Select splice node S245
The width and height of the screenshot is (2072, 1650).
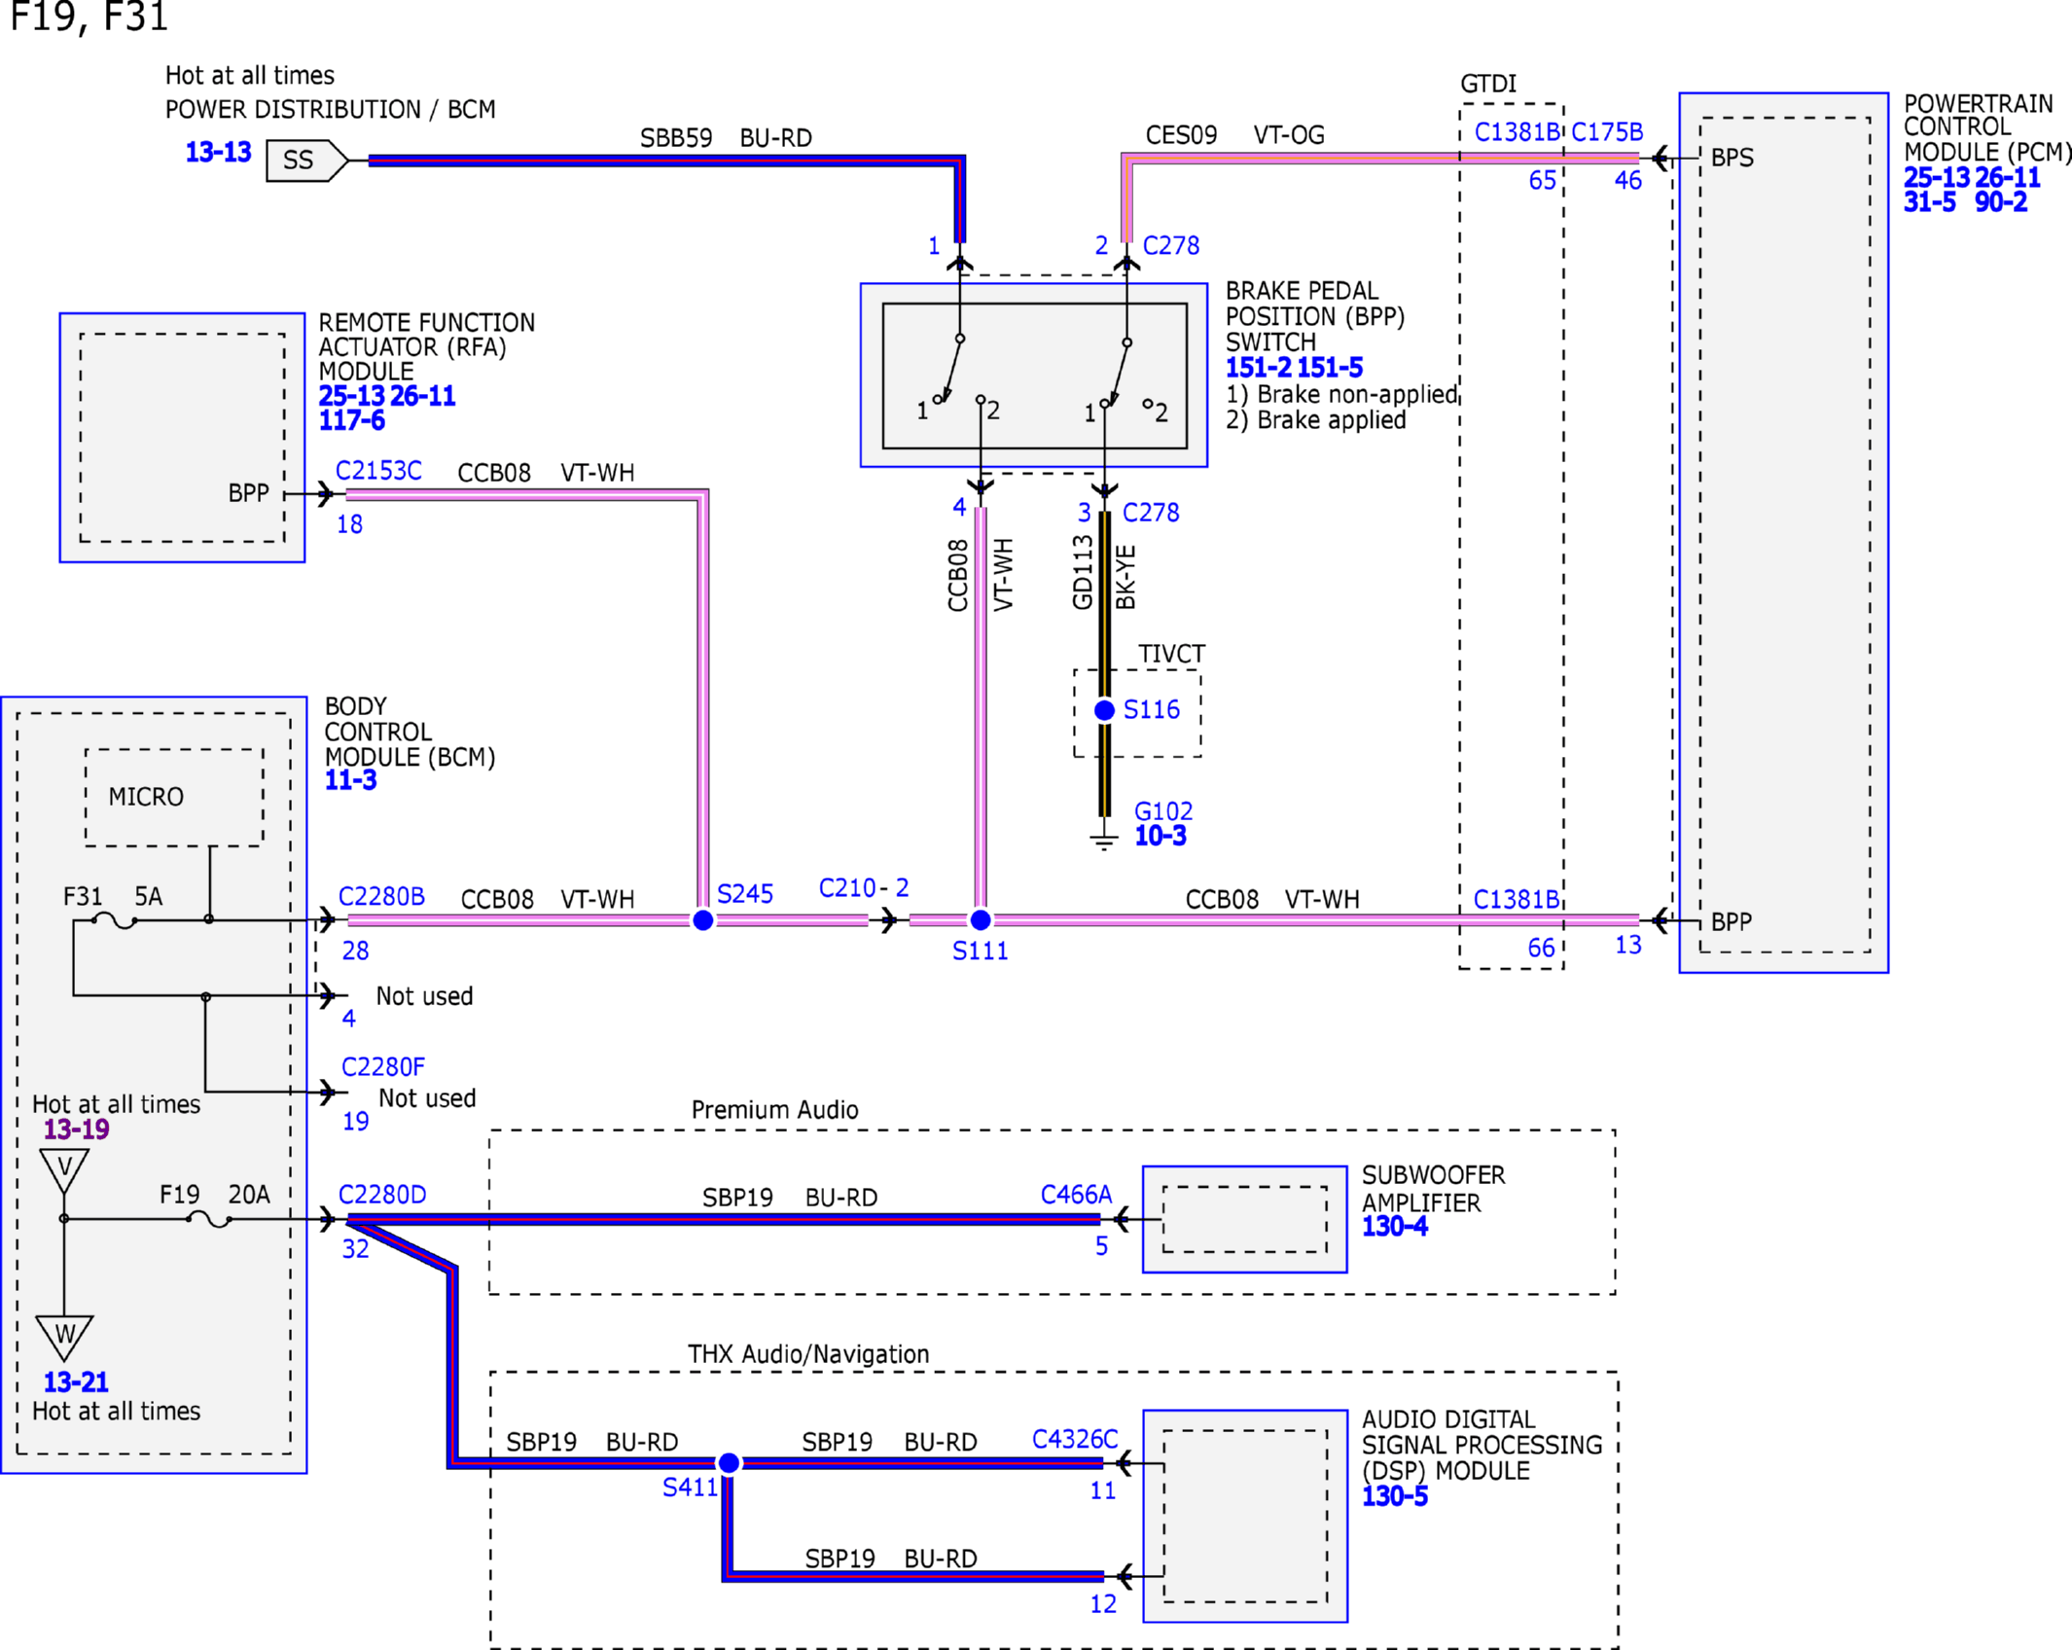point(702,920)
